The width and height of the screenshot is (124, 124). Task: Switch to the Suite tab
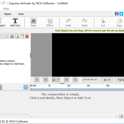pyautogui.click(x=21, y=14)
